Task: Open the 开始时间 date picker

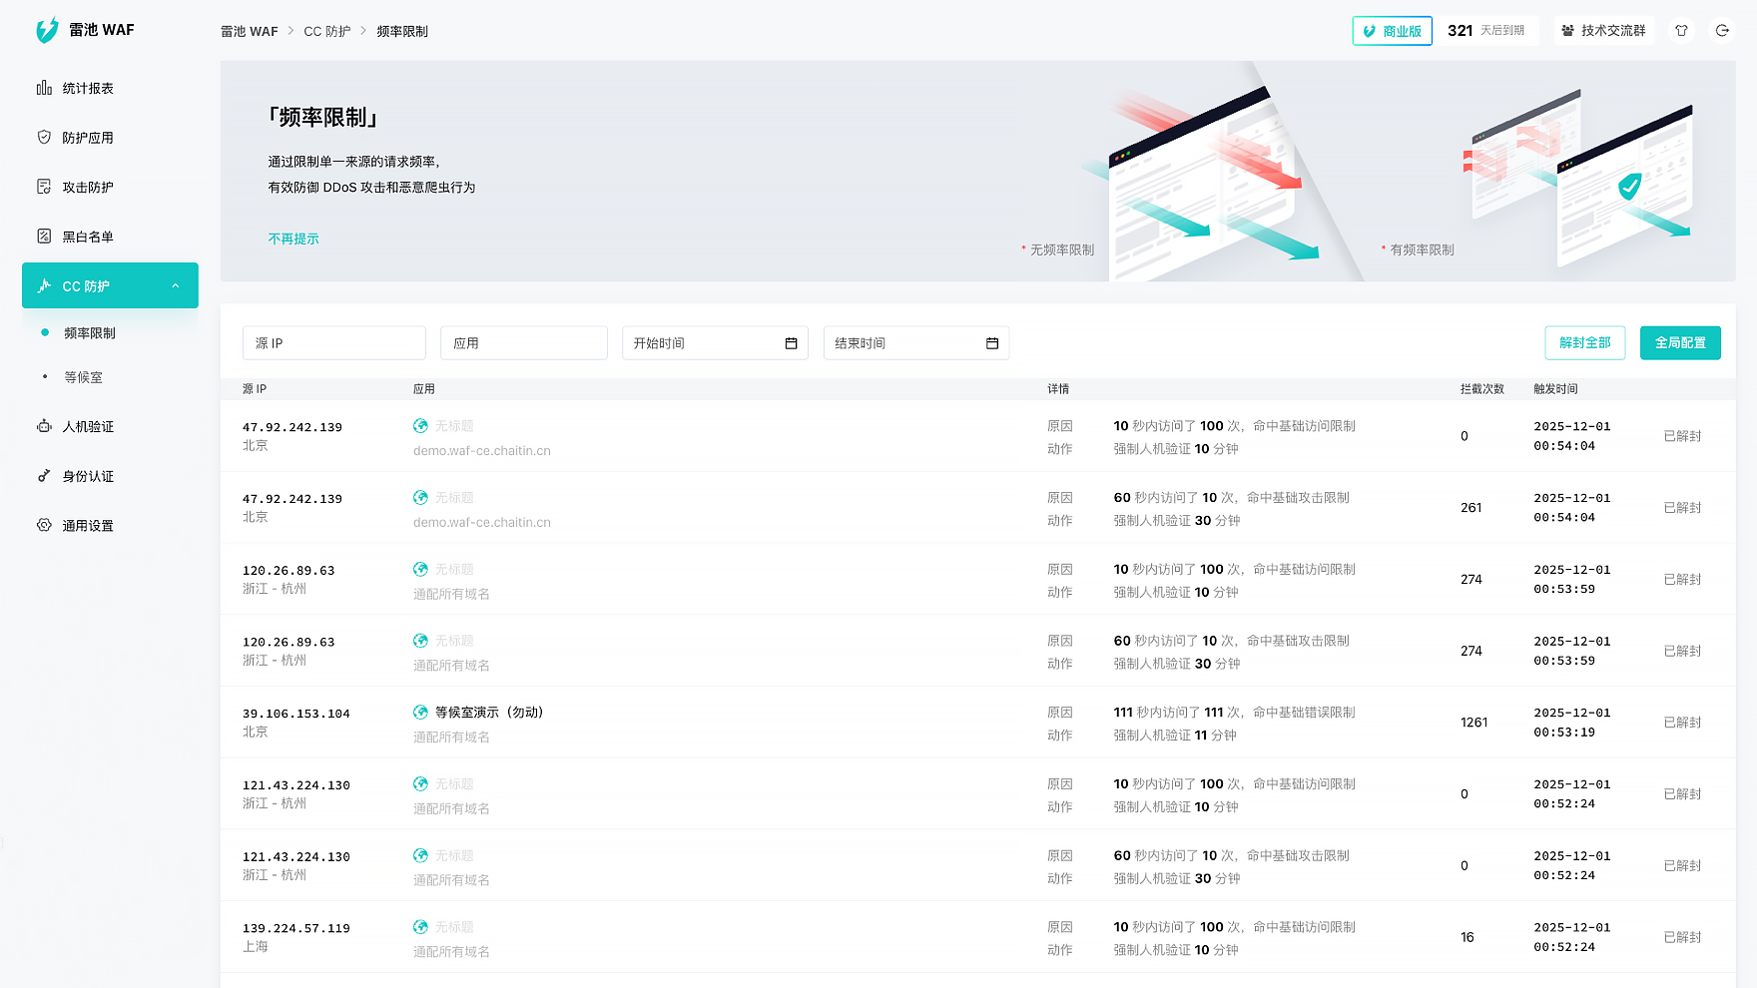Action: [714, 343]
